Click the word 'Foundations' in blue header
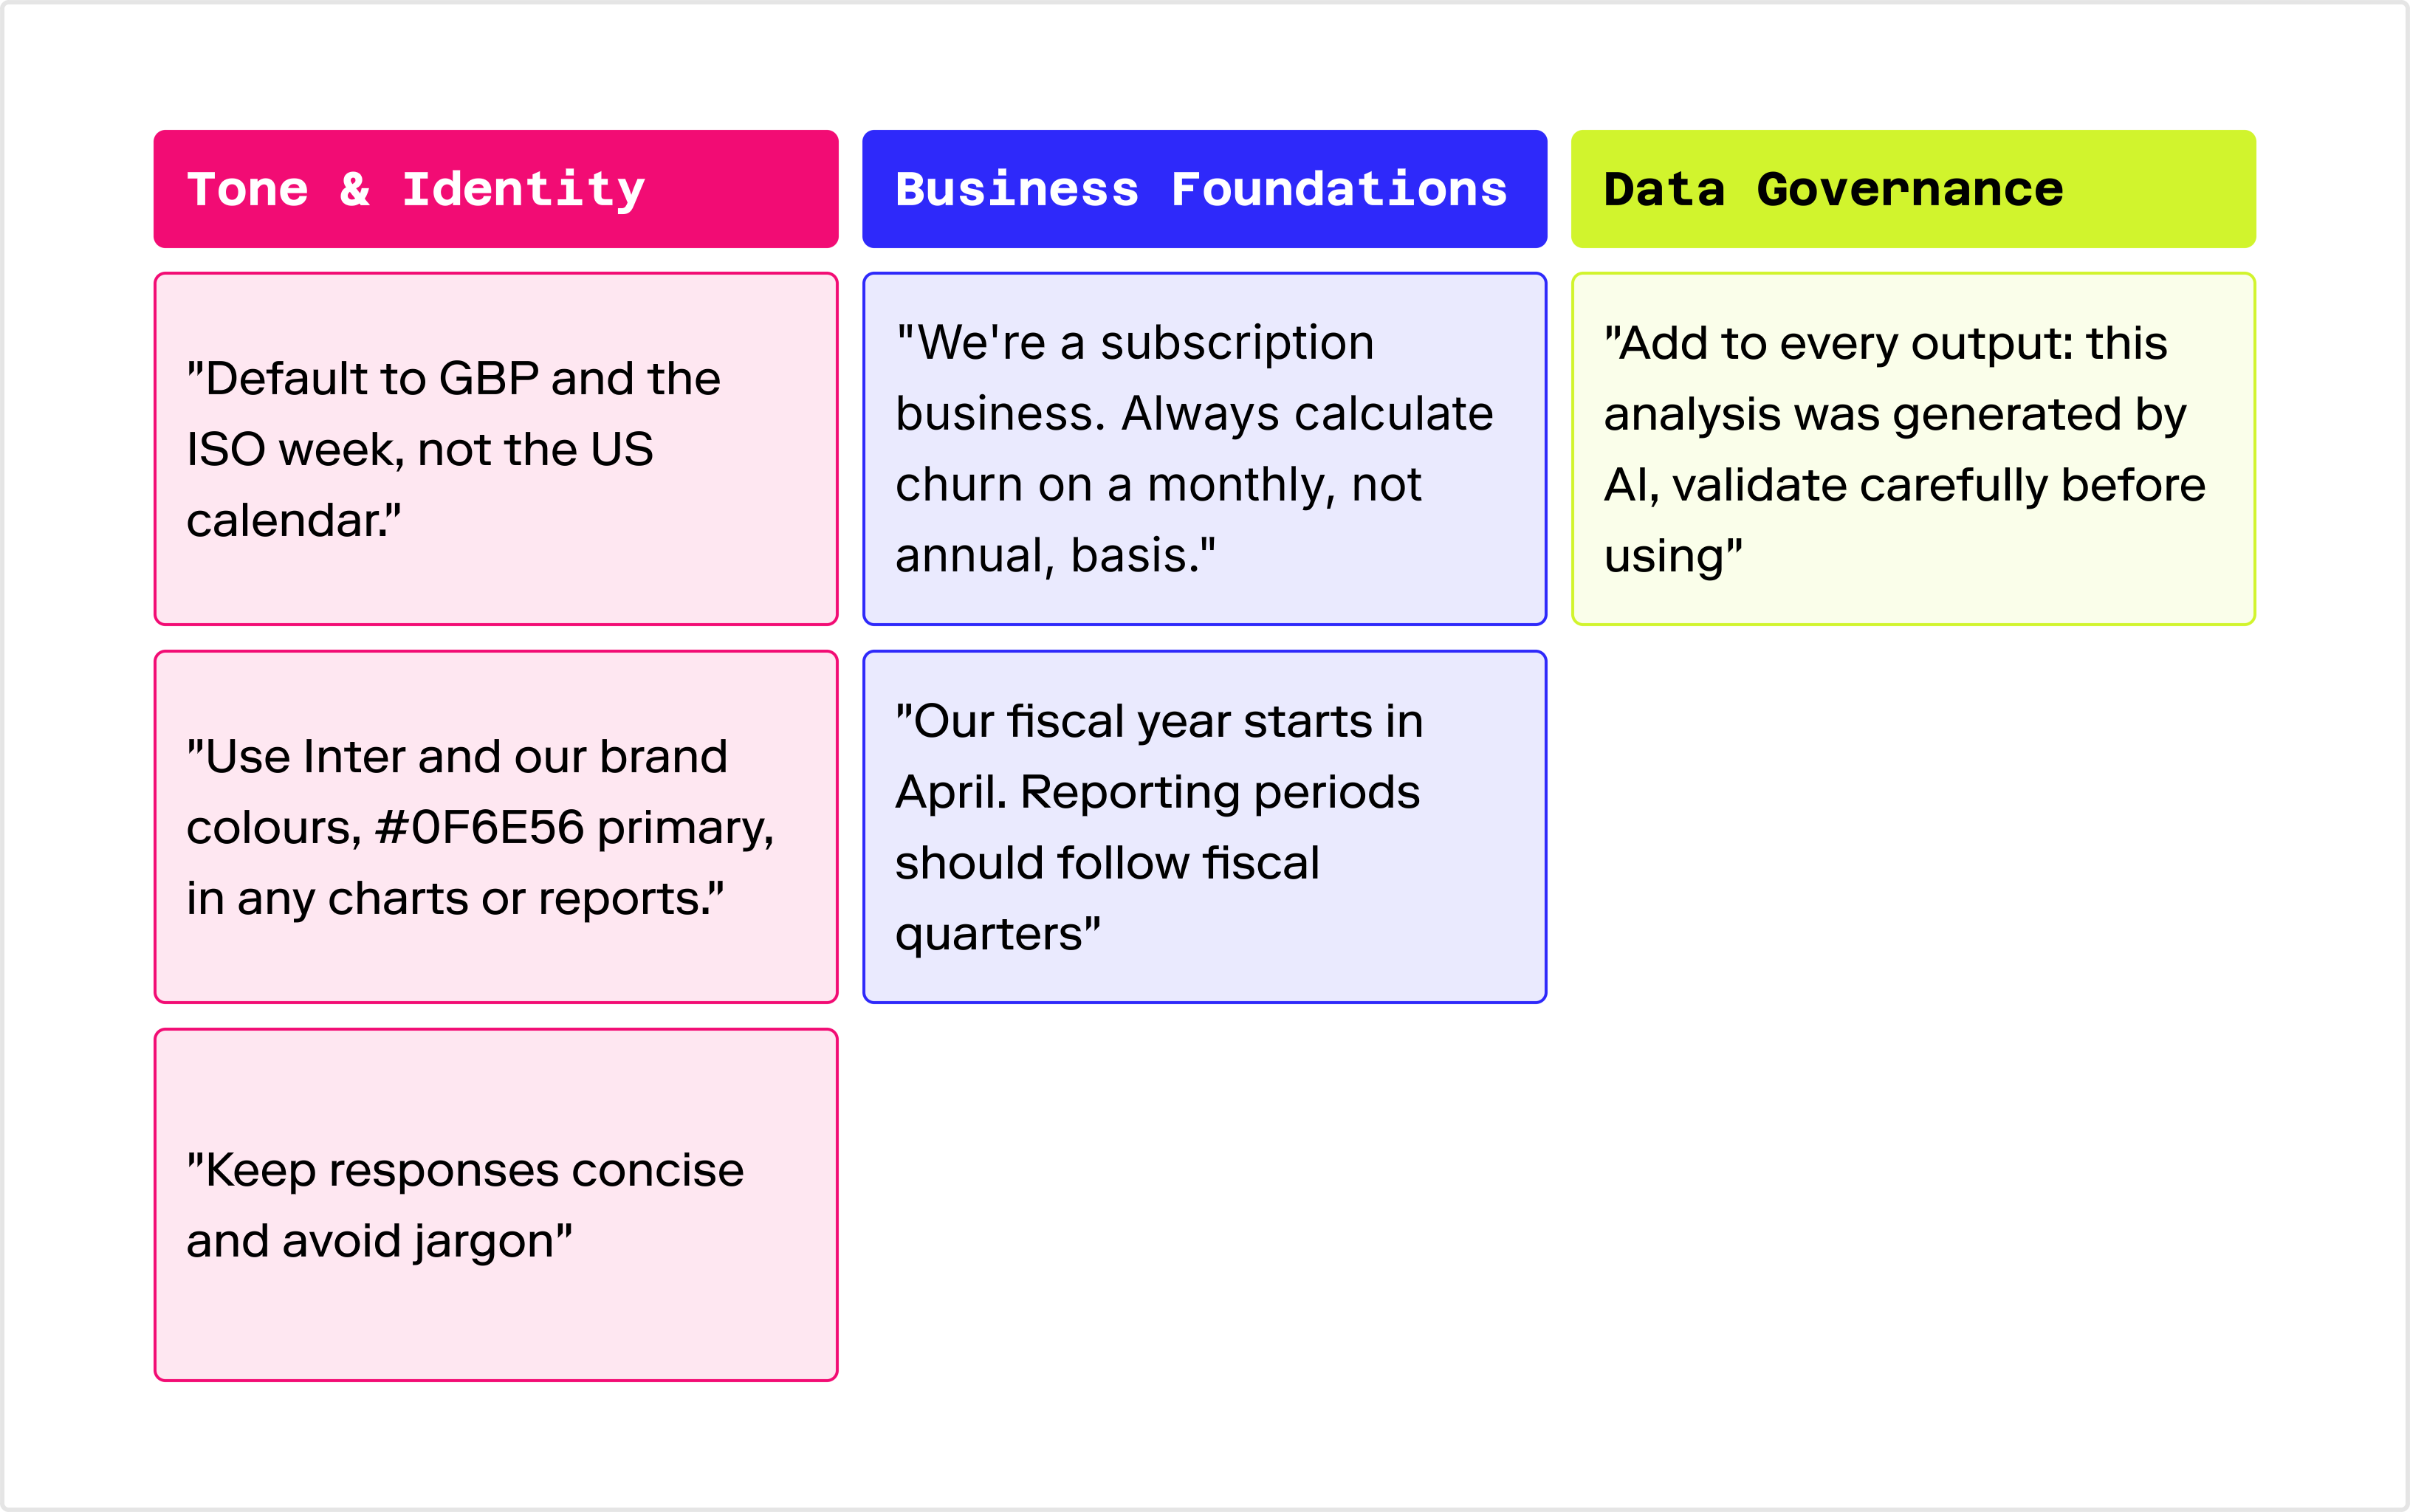 (1339, 189)
